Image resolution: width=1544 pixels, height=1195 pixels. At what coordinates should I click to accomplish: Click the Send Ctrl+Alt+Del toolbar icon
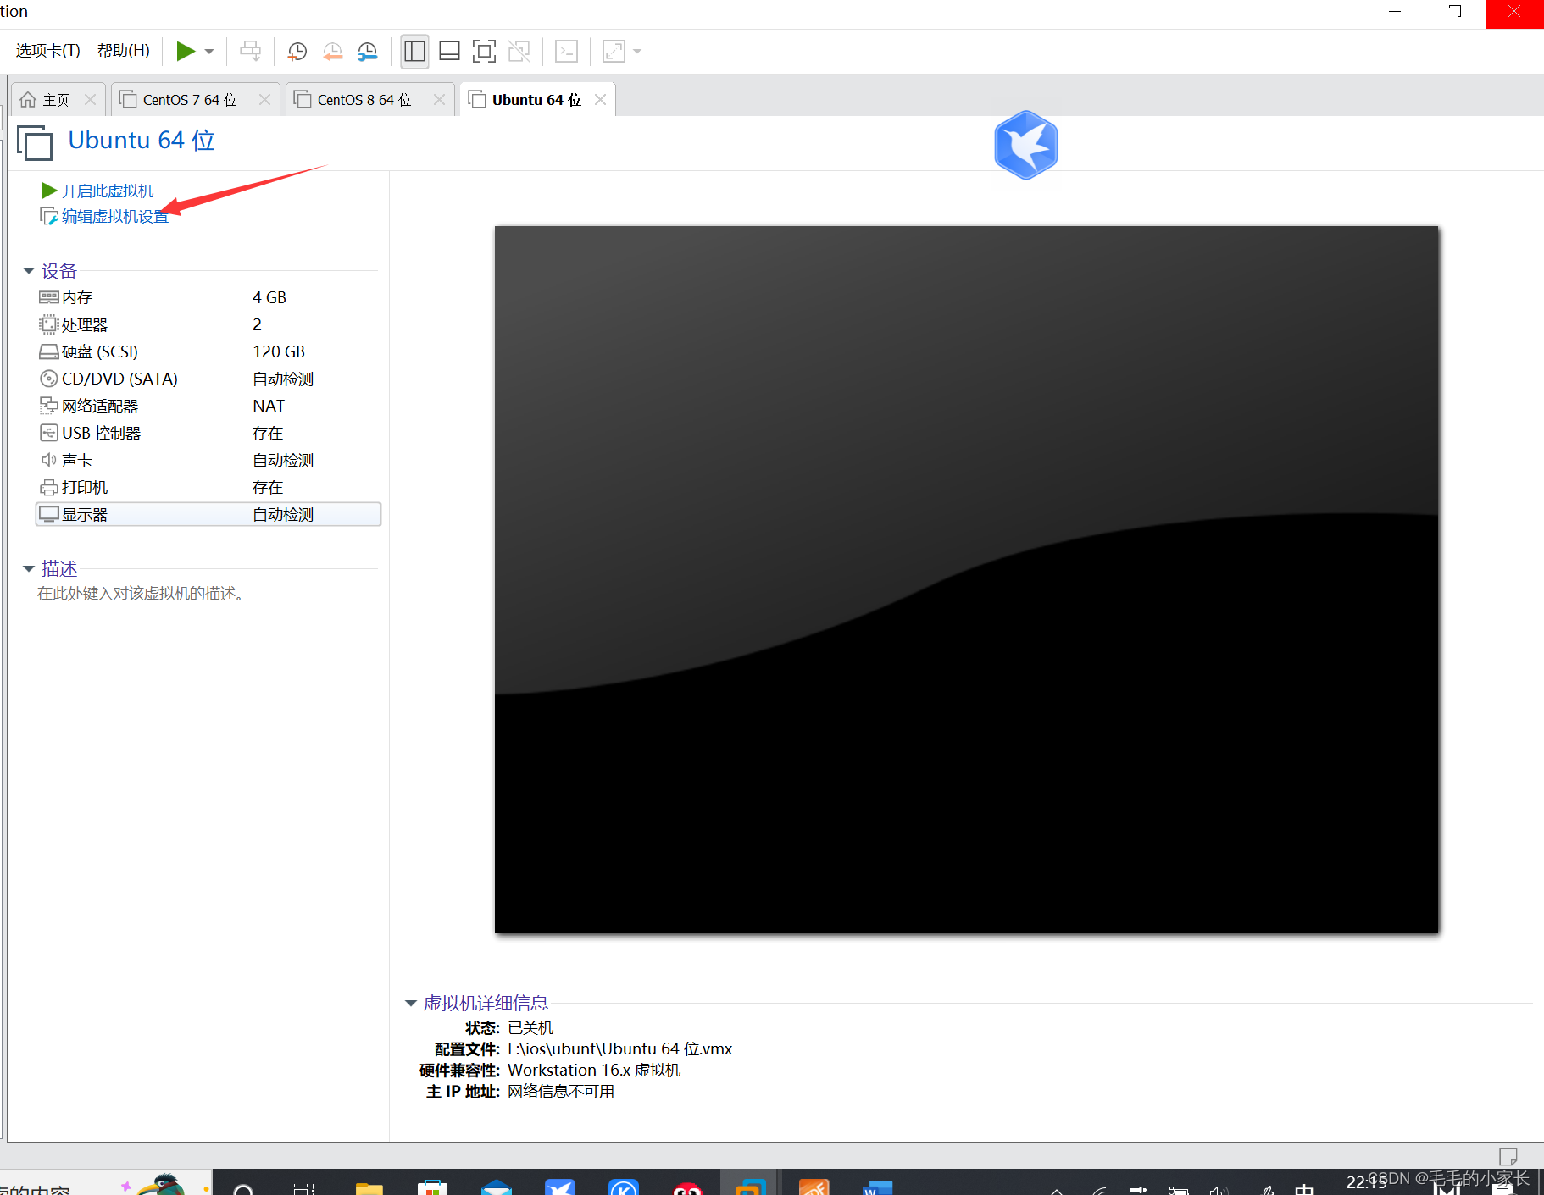point(250,52)
